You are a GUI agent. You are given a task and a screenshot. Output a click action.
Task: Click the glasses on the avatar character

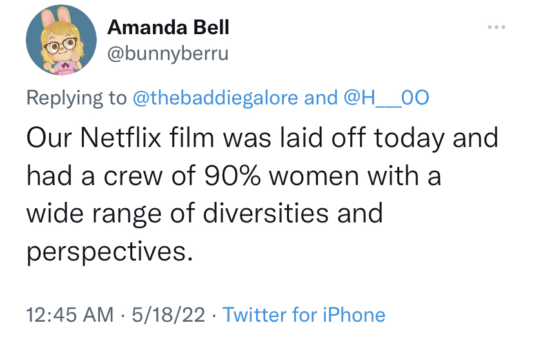tap(60, 45)
